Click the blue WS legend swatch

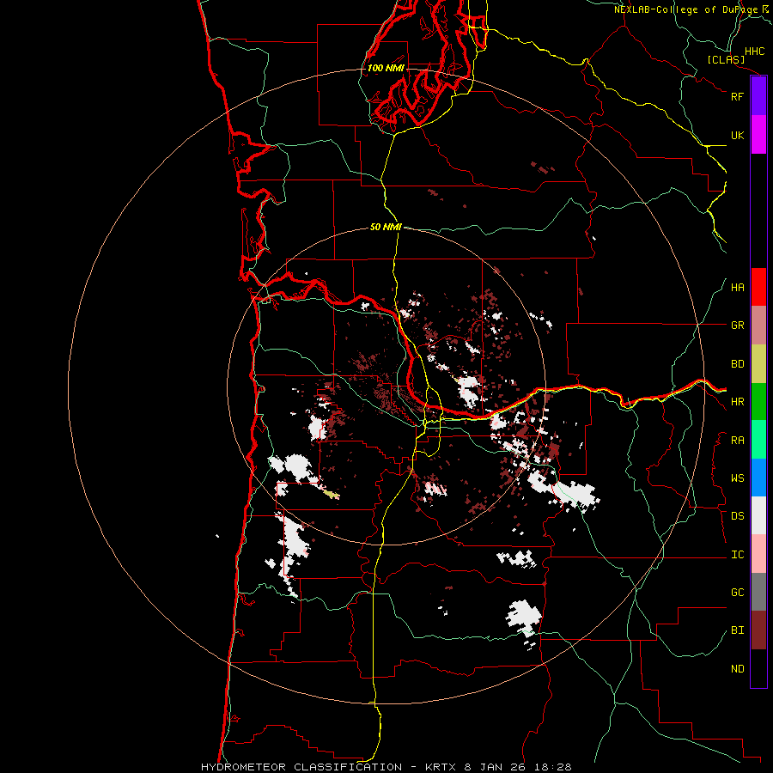[758, 478]
